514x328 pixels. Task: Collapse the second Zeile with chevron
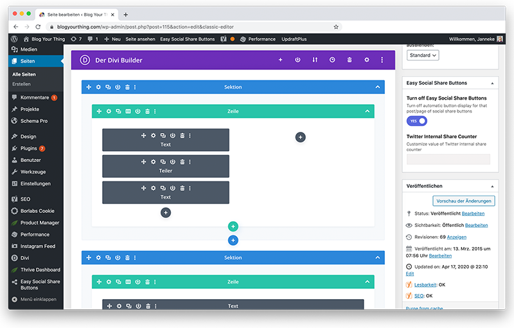point(367,282)
